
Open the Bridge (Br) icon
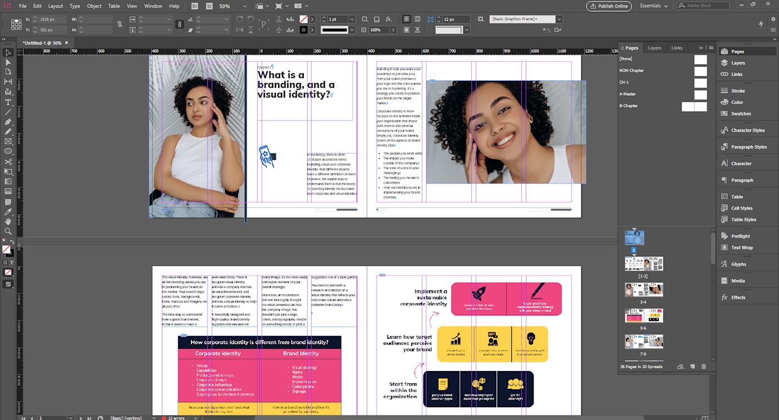[x=194, y=6]
